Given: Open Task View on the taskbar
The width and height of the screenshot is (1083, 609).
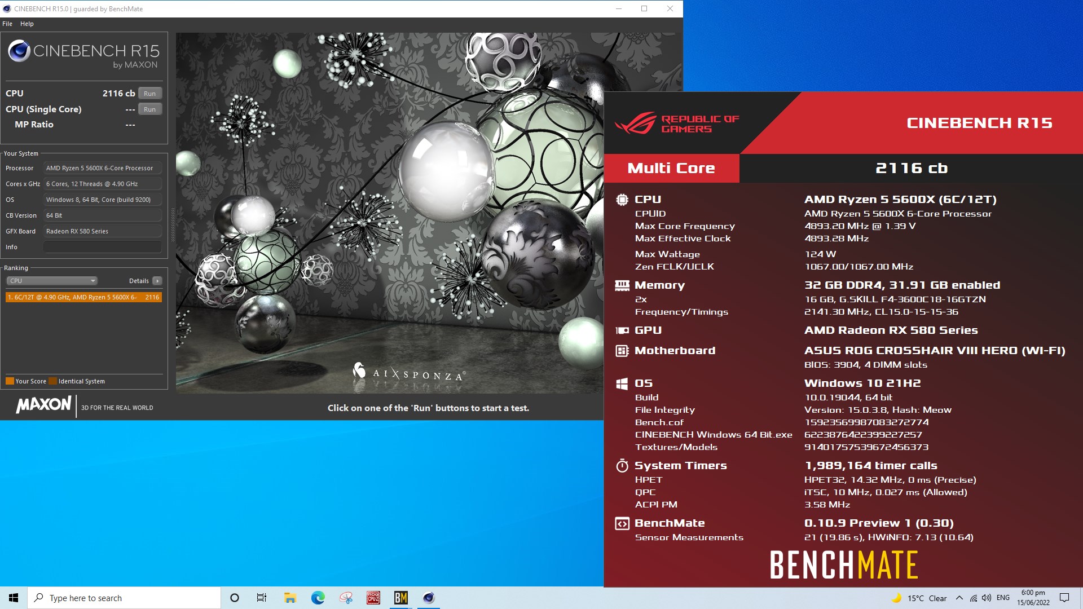Looking at the screenshot, I should 262,598.
